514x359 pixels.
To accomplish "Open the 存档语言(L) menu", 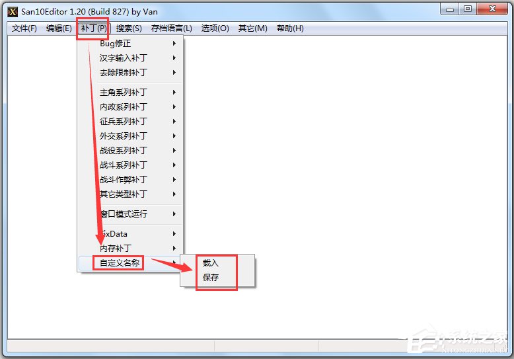I will click(x=171, y=28).
